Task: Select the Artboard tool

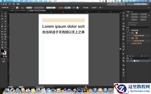Action: (x=2, y=45)
